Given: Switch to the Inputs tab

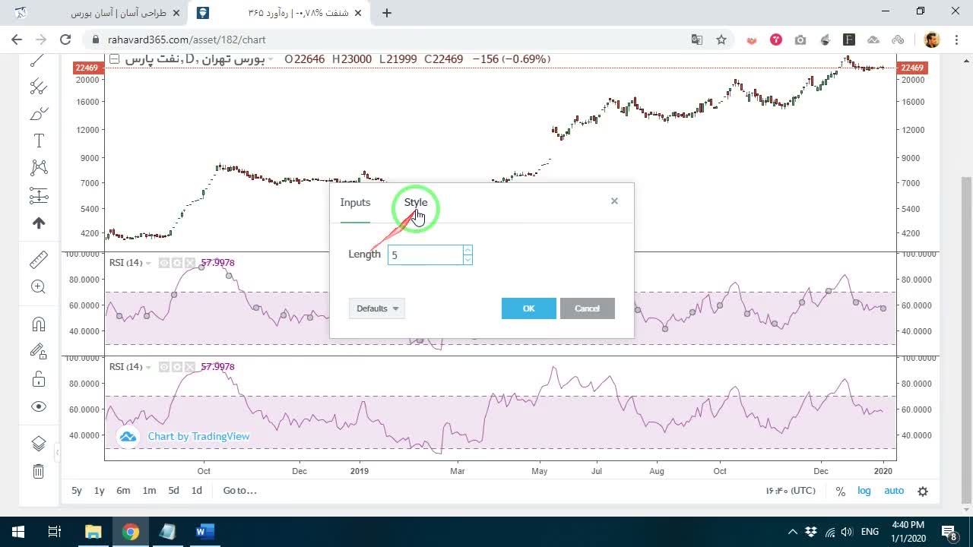Looking at the screenshot, I should coord(355,202).
